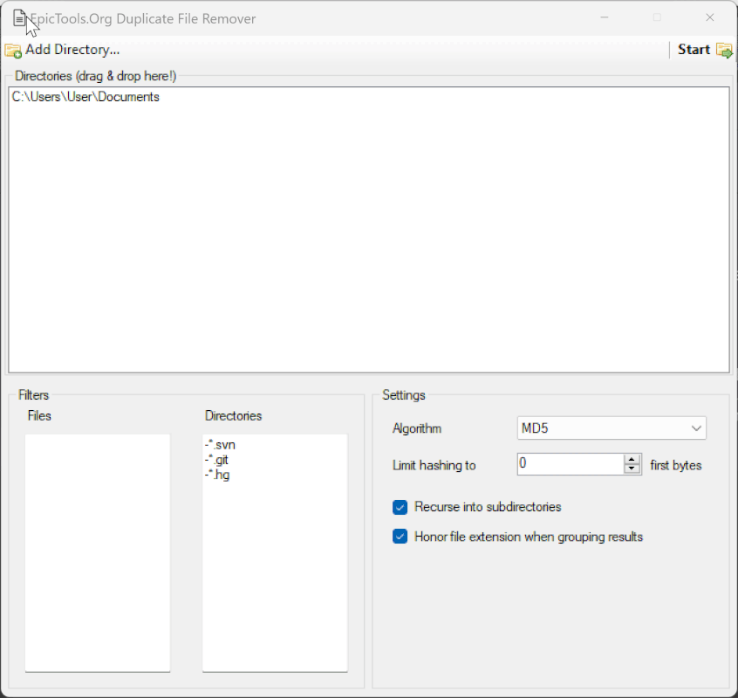The height and width of the screenshot is (698, 738).
Task: Click the Limit hashing to number field
Action: pyautogui.click(x=571, y=464)
